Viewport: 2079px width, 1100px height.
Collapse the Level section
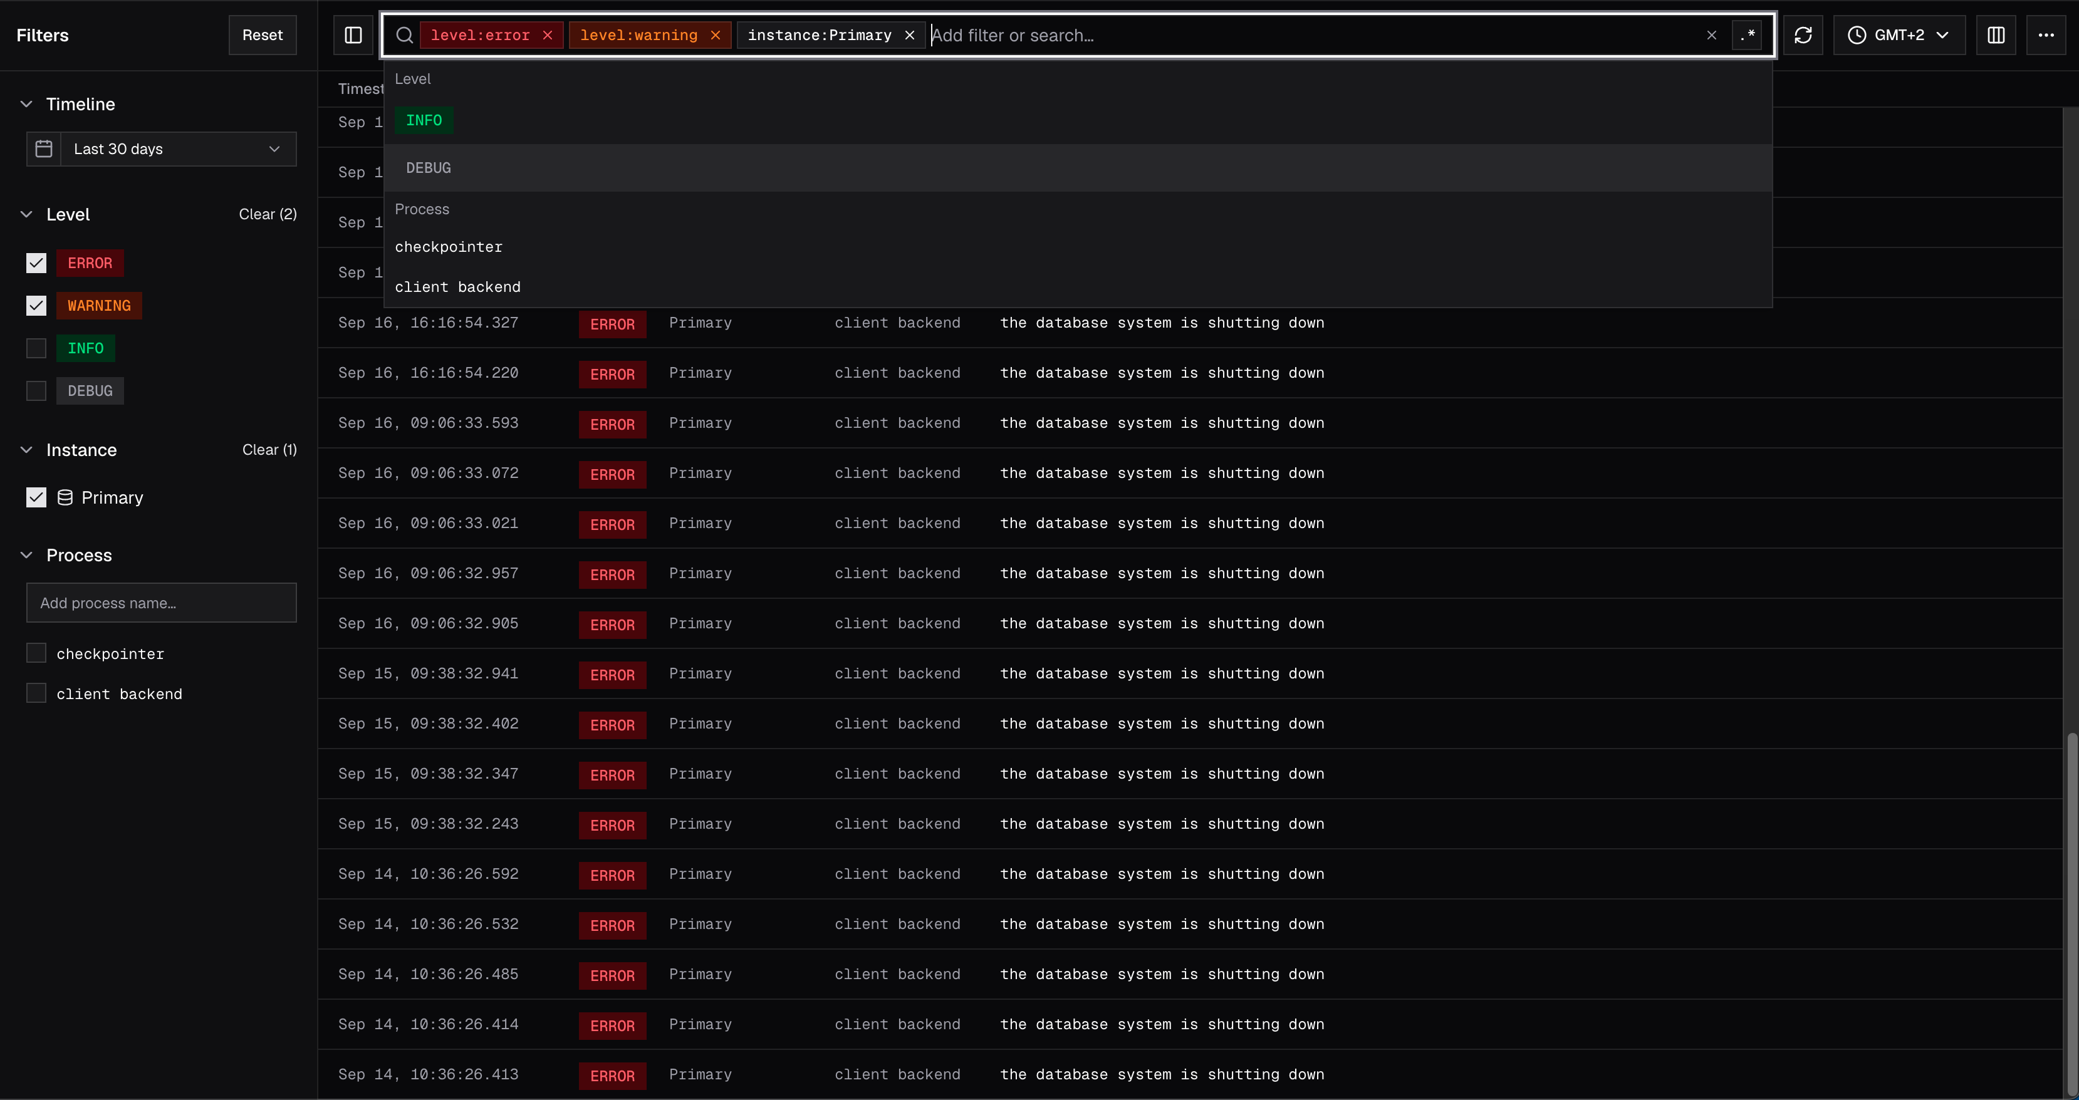click(x=27, y=214)
